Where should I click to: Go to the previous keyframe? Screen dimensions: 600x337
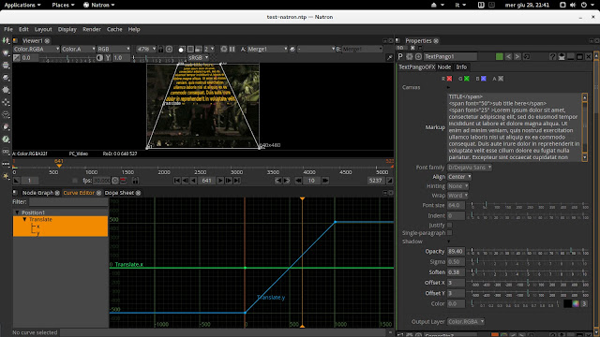pos(278,181)
